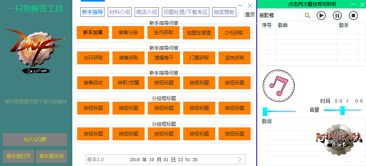
Task: Open the 材料介绍 tab
Action: (120, 12)
